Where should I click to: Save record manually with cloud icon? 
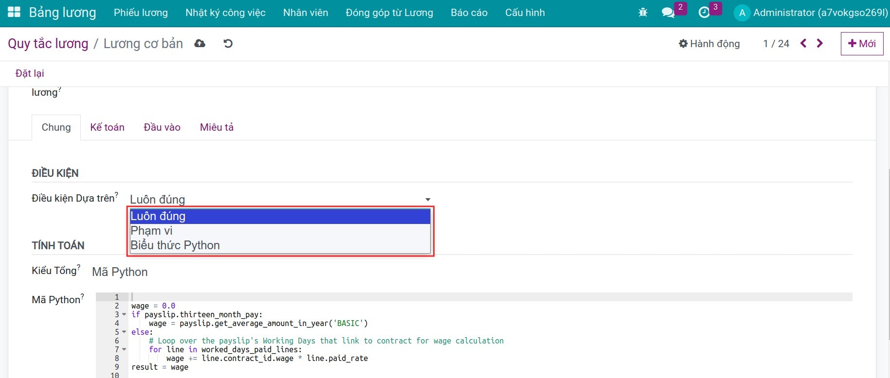(x=200, y=44)
